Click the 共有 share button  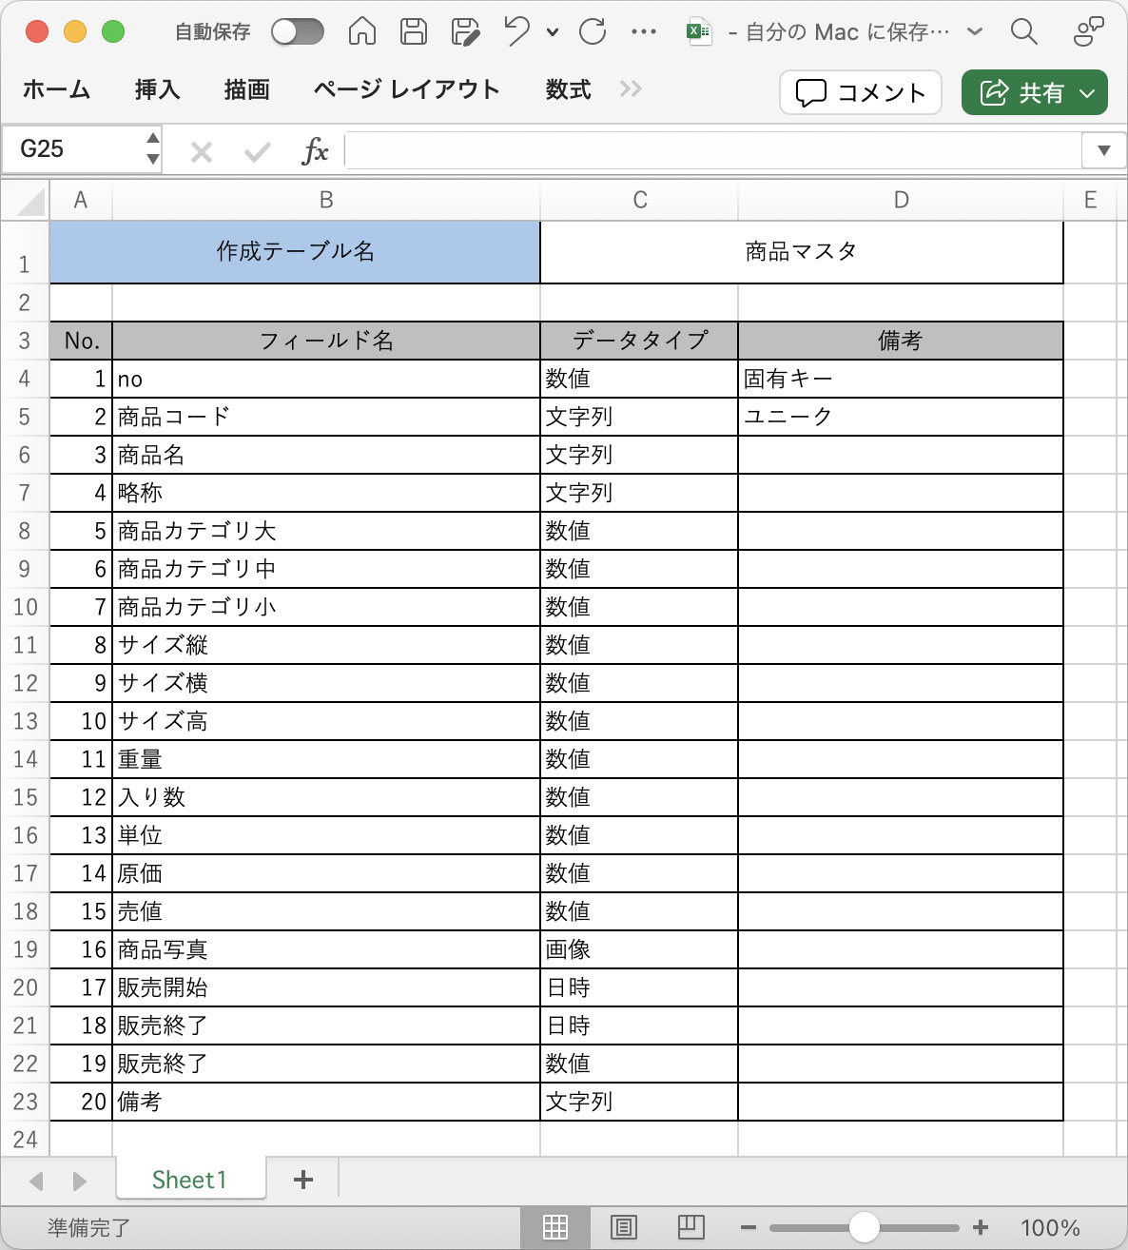click(1034, 92)
